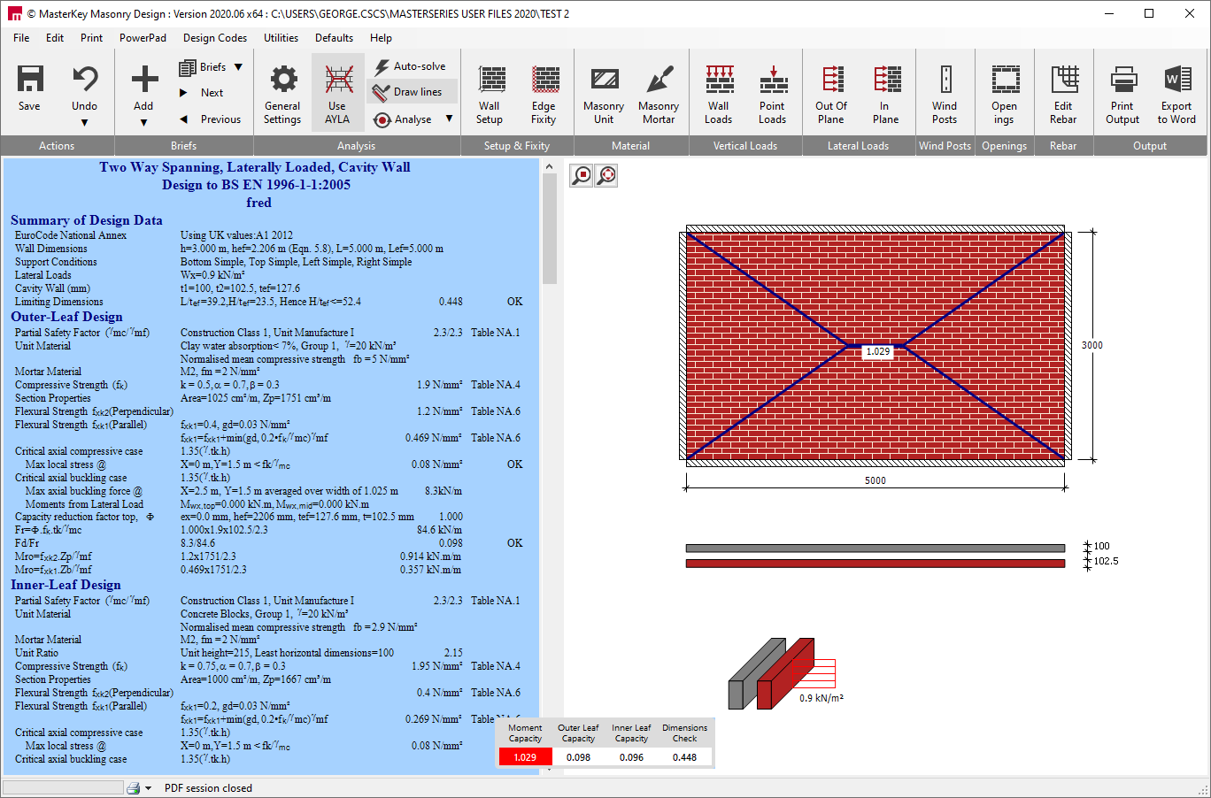Click the Undo arrow icon
Viewport: 1211px width, 798px height.
coord(85,79)
